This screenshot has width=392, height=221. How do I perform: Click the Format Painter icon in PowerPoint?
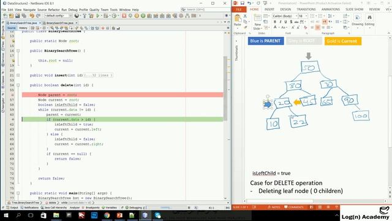(245, 27)
